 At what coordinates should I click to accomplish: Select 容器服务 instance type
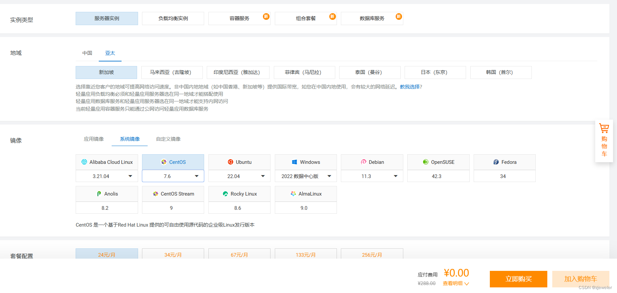(239, 18)
